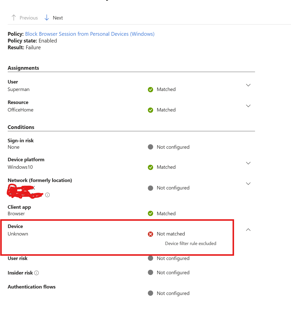Click the 'Assignments' section heading
Viewport: 291px width, 319px height.
click(23, 68)
